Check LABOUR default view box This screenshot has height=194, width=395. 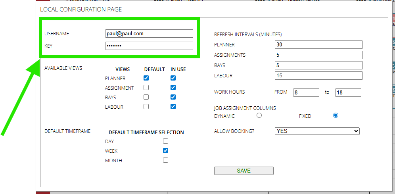point(146,107)
